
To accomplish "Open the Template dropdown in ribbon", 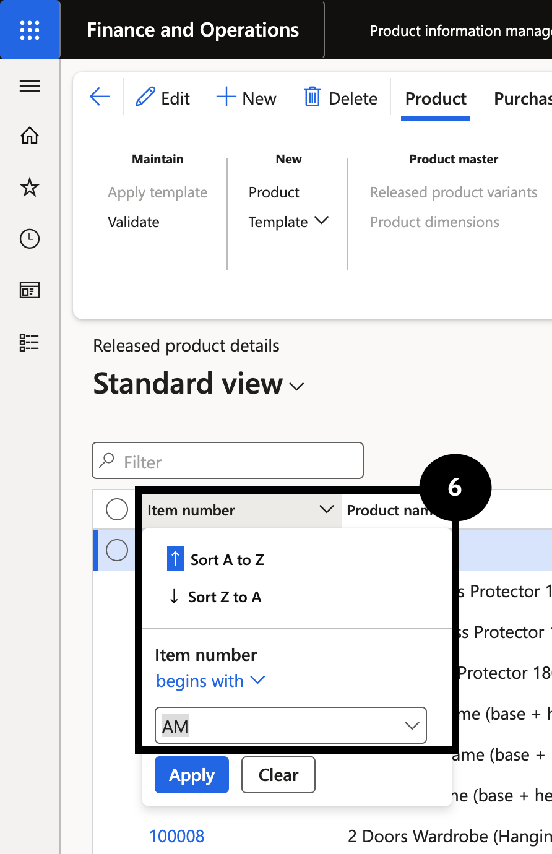I will pos(288,222).
